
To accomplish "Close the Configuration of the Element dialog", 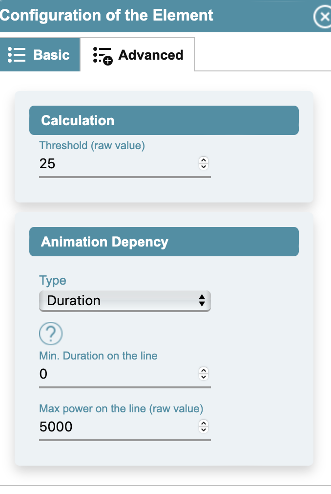I will [323, 16].
